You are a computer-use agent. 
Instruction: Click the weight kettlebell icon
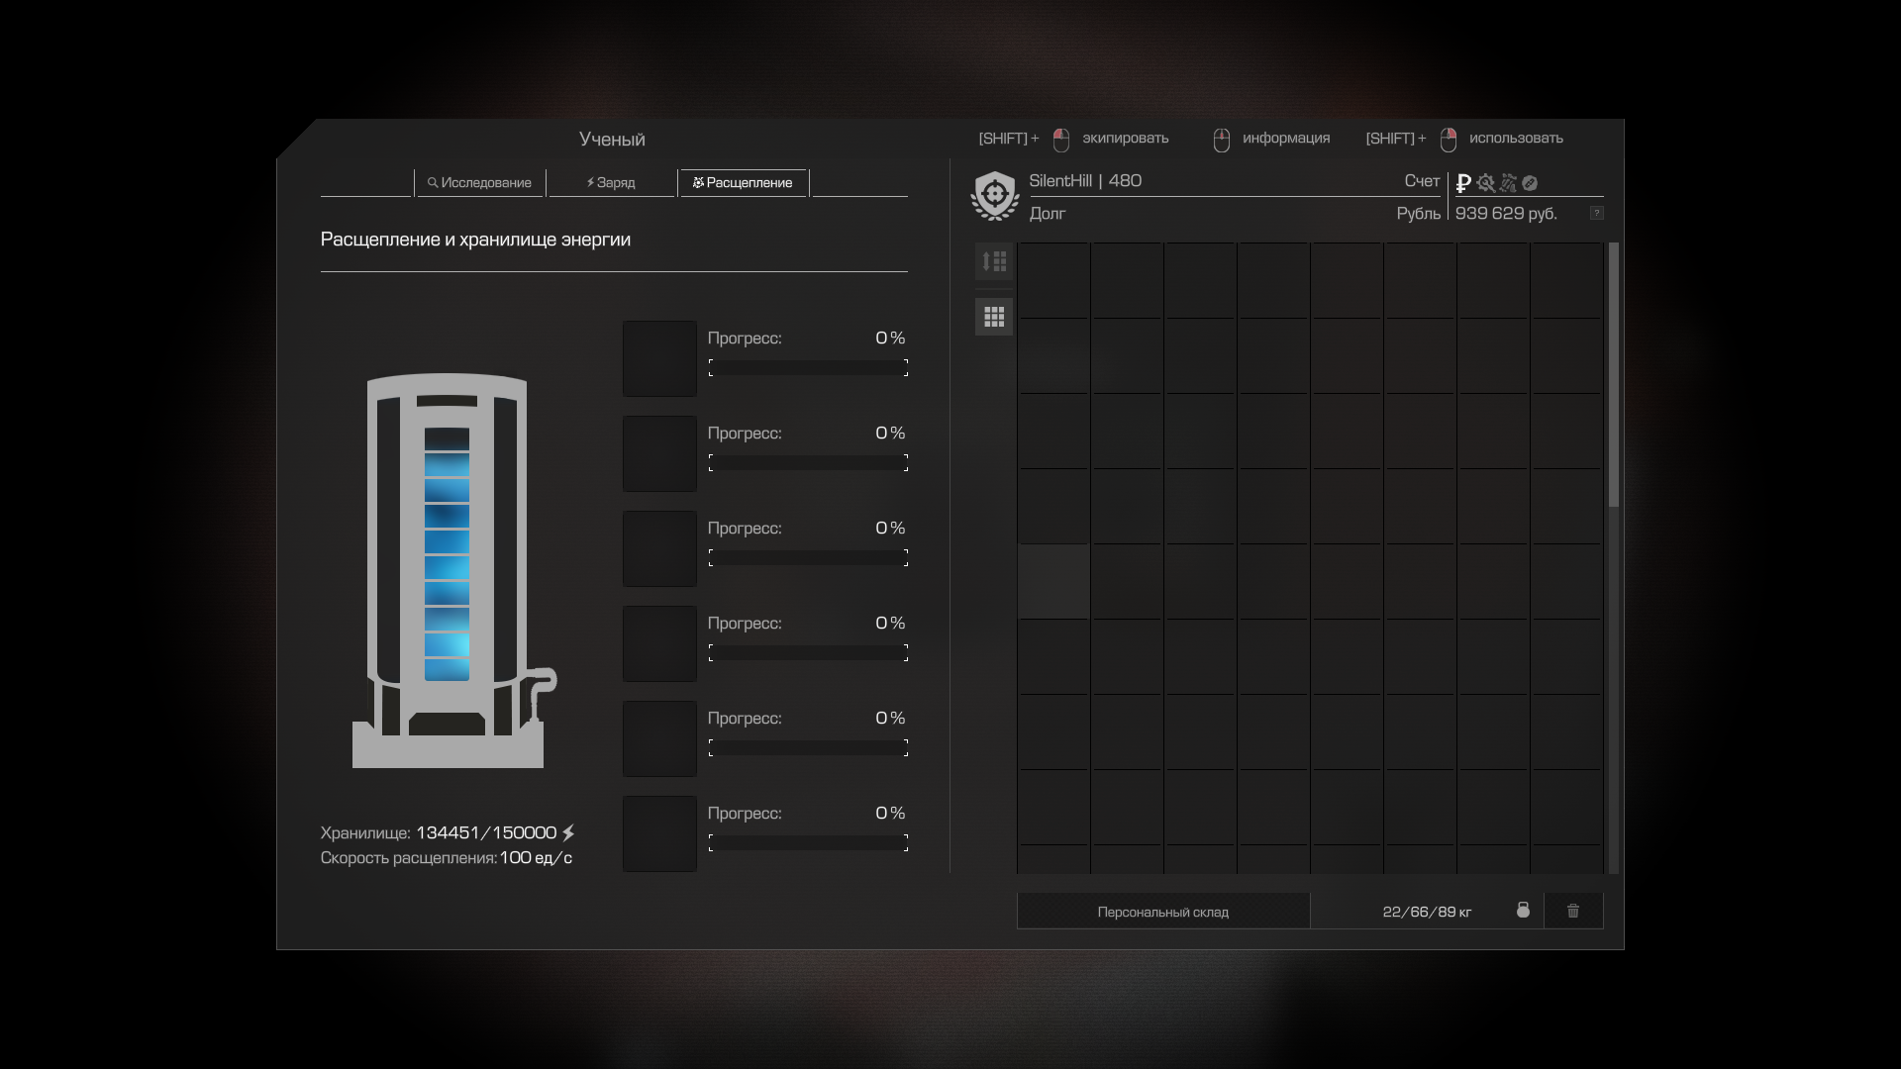pyautogui.click(x=1523, y=911)
